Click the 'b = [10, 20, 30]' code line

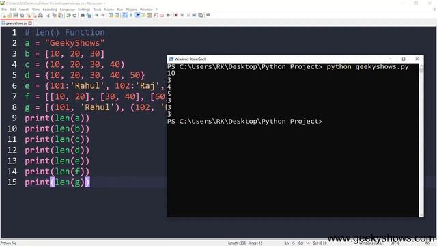click(x=64, y=53)
